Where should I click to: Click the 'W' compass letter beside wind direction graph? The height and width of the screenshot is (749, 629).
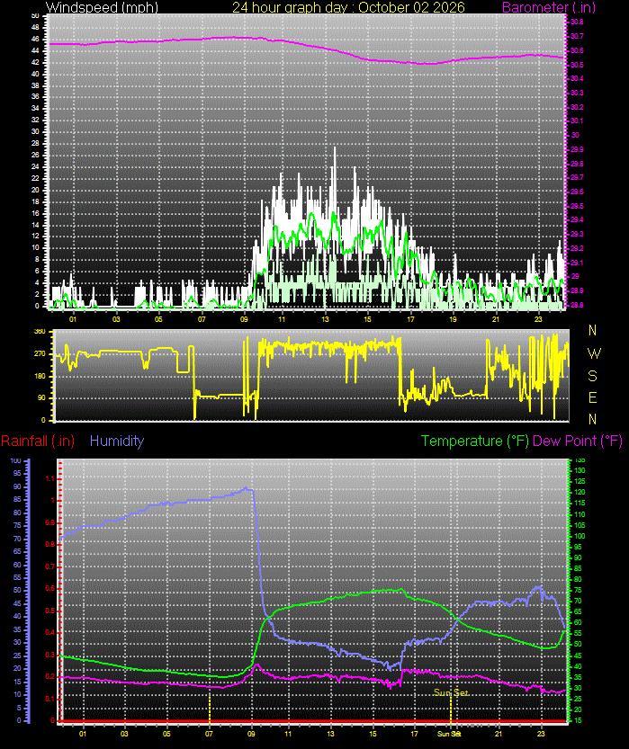[594, 353]
